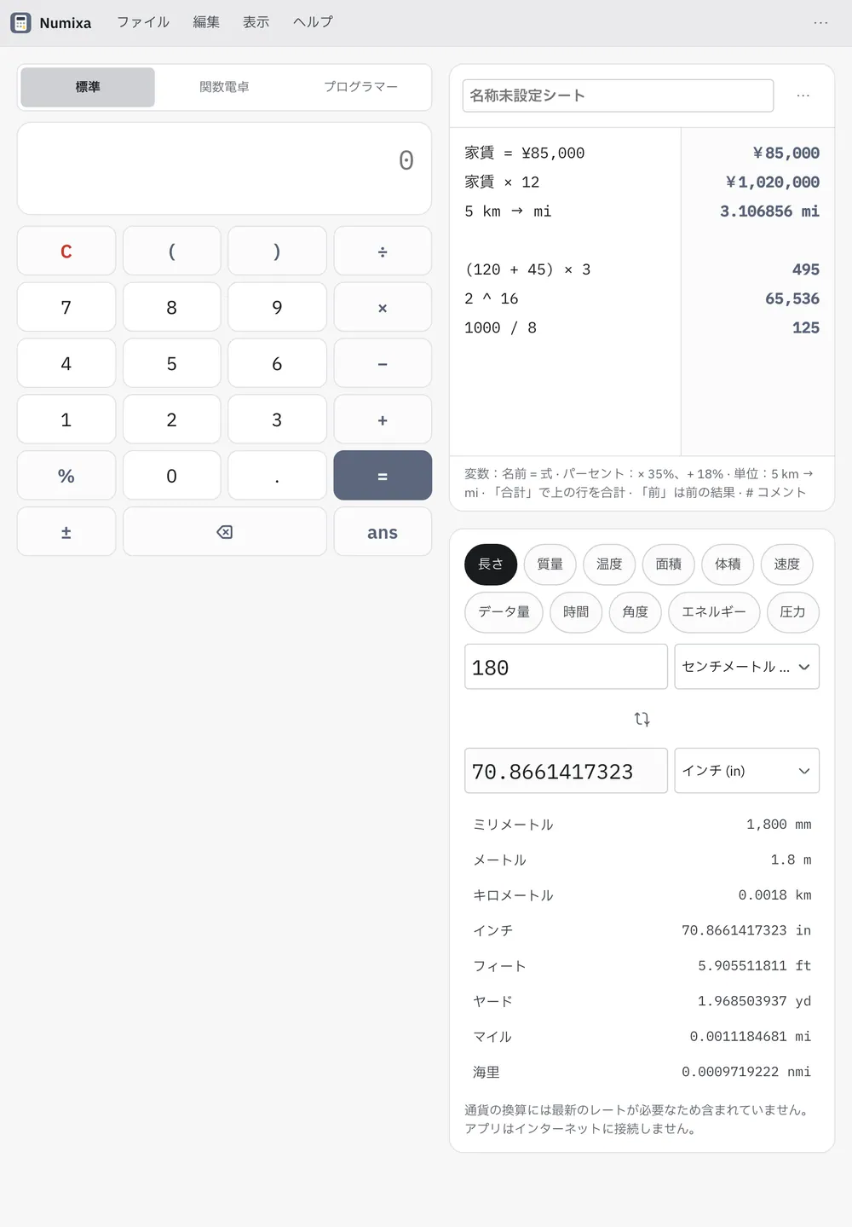Switch to the 標準 calculator mode
852x1227 pixels.
88,87
